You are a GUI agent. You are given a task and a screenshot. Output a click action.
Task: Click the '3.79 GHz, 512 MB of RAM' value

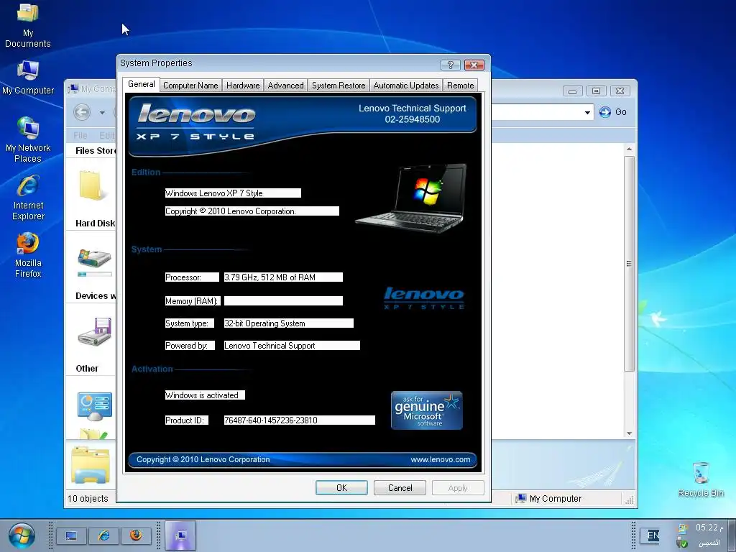(x=283, y=277)
